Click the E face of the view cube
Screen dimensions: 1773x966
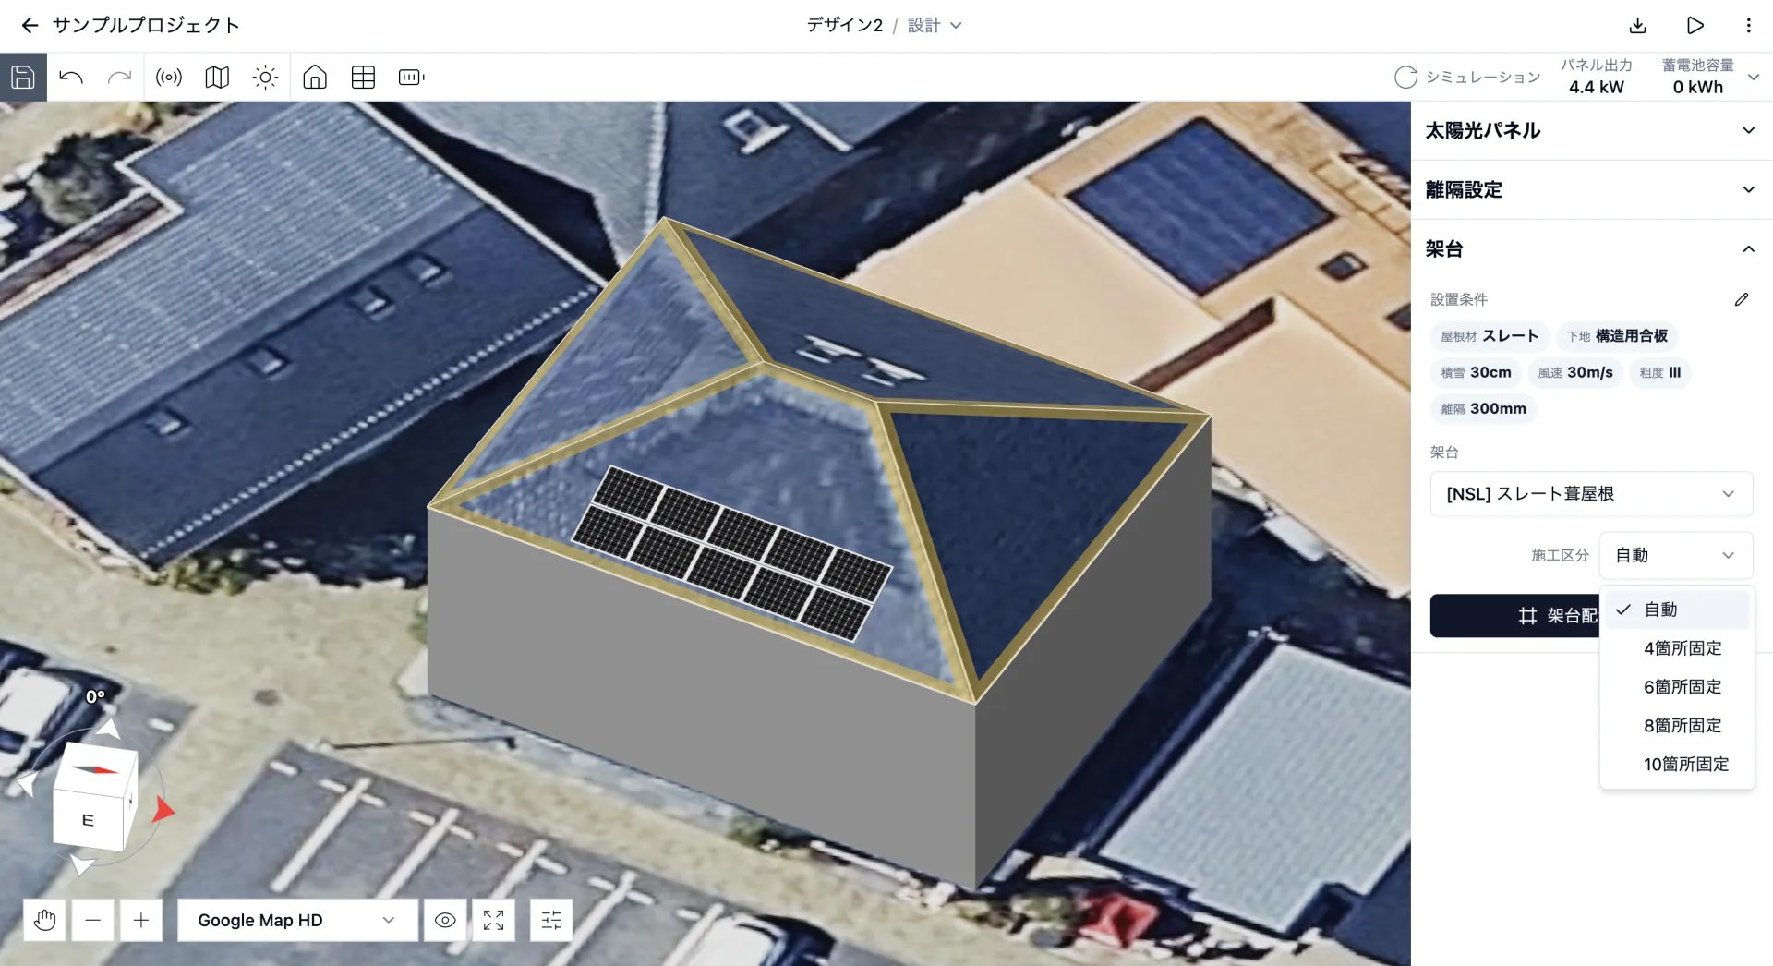coord(88,819)
